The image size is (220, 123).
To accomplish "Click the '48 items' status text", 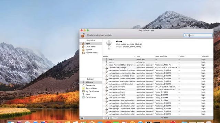I will (x=165, y=118).
